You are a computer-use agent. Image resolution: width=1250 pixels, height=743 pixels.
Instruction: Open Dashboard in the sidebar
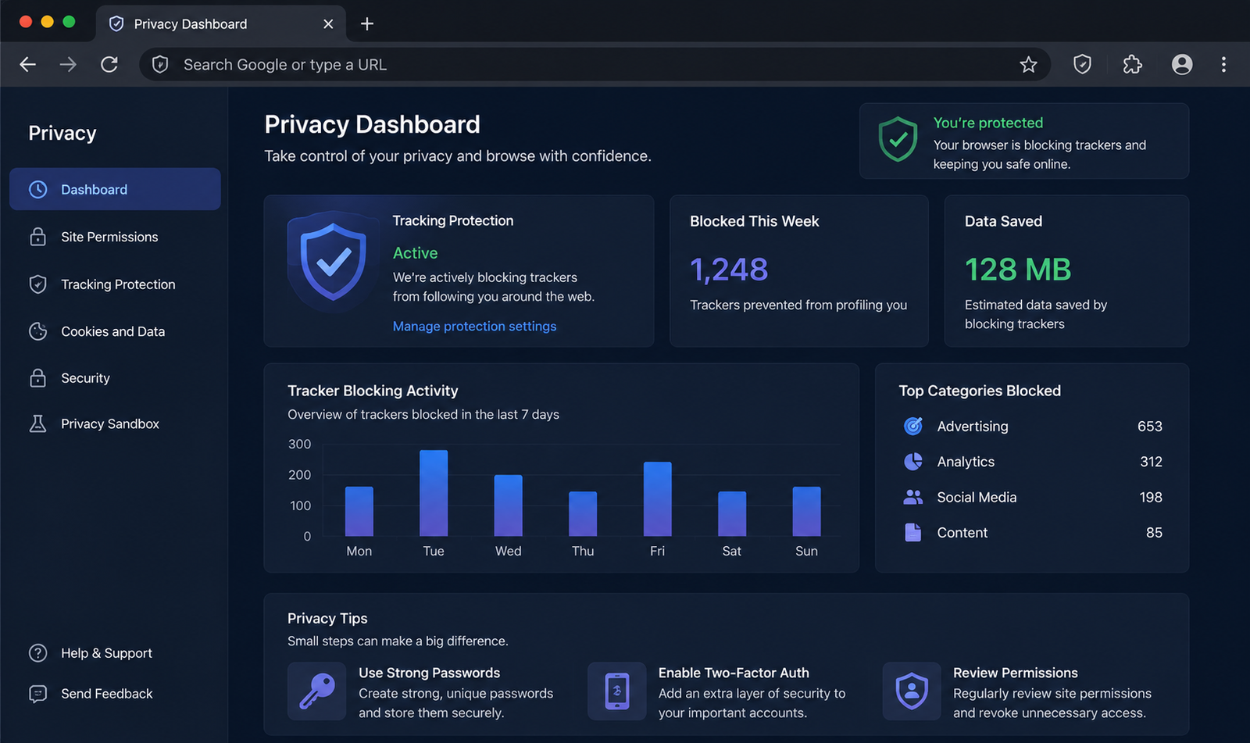pyautogui.click(x=115, y=189)
